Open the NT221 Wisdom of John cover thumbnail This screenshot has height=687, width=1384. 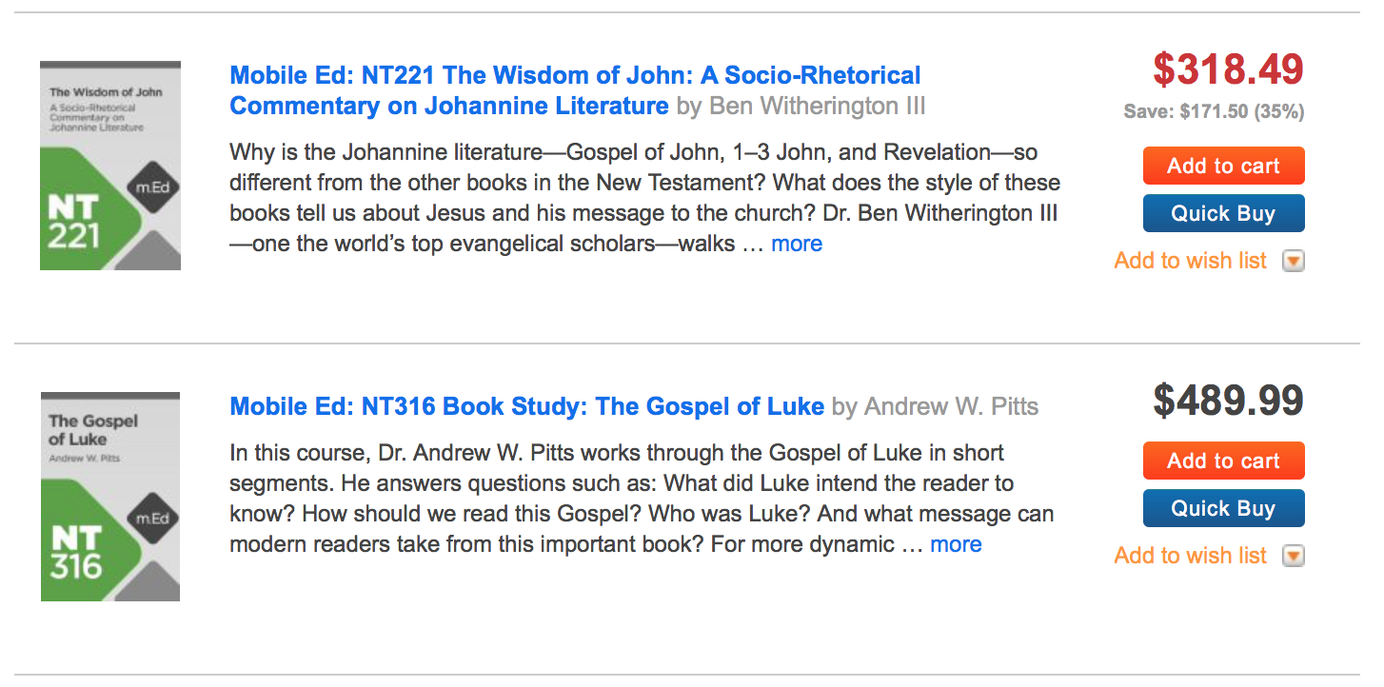click(x=110, y=166)
